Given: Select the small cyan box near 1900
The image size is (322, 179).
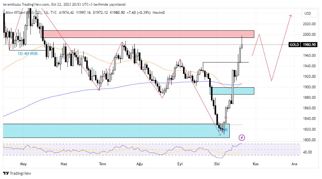Looking at the screenshot, I should [233, 91].
